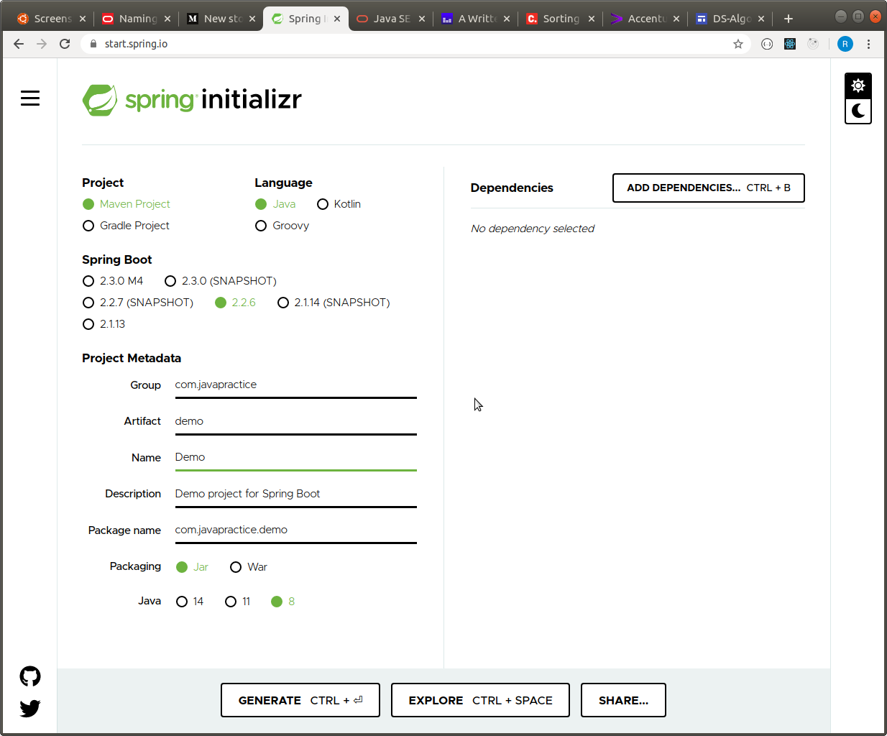Open the ADD DEPENDENCIES dialog
The width and height of the screenshot is (887, 736).
point(708,188)
